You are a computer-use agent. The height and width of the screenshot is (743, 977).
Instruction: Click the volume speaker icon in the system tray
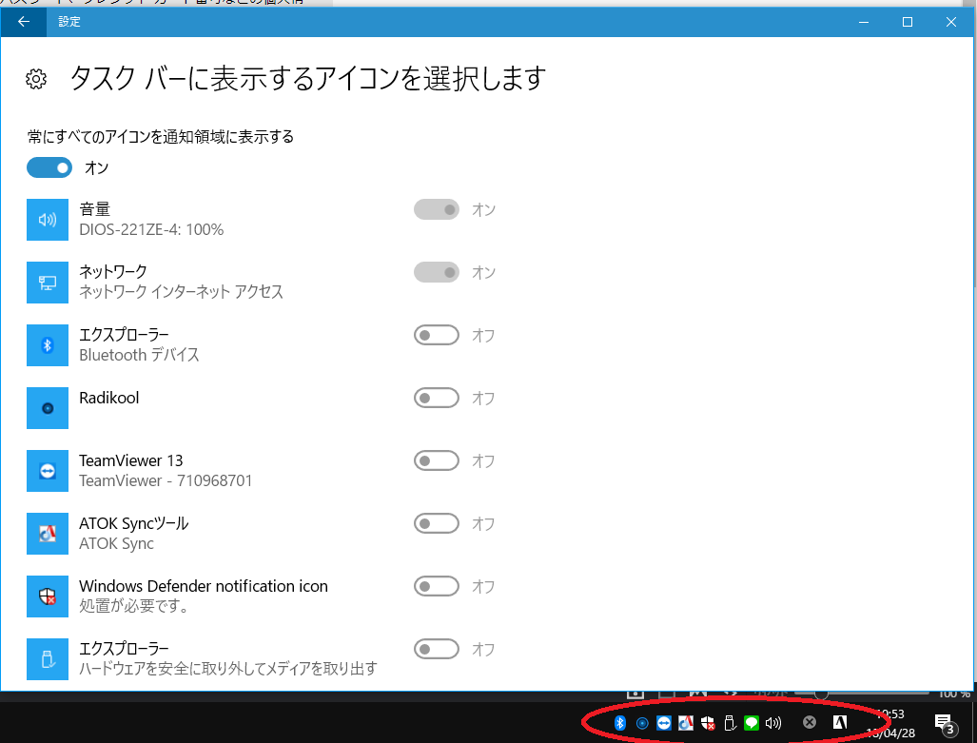[x=773, y=723]
